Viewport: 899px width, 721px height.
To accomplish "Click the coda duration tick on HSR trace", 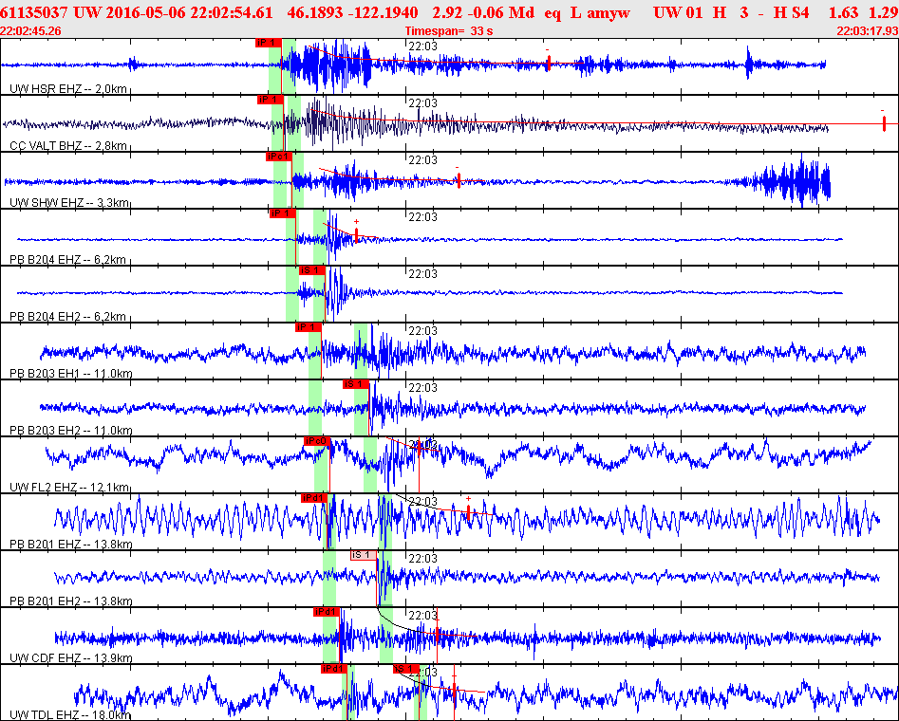I will [548, 63].
